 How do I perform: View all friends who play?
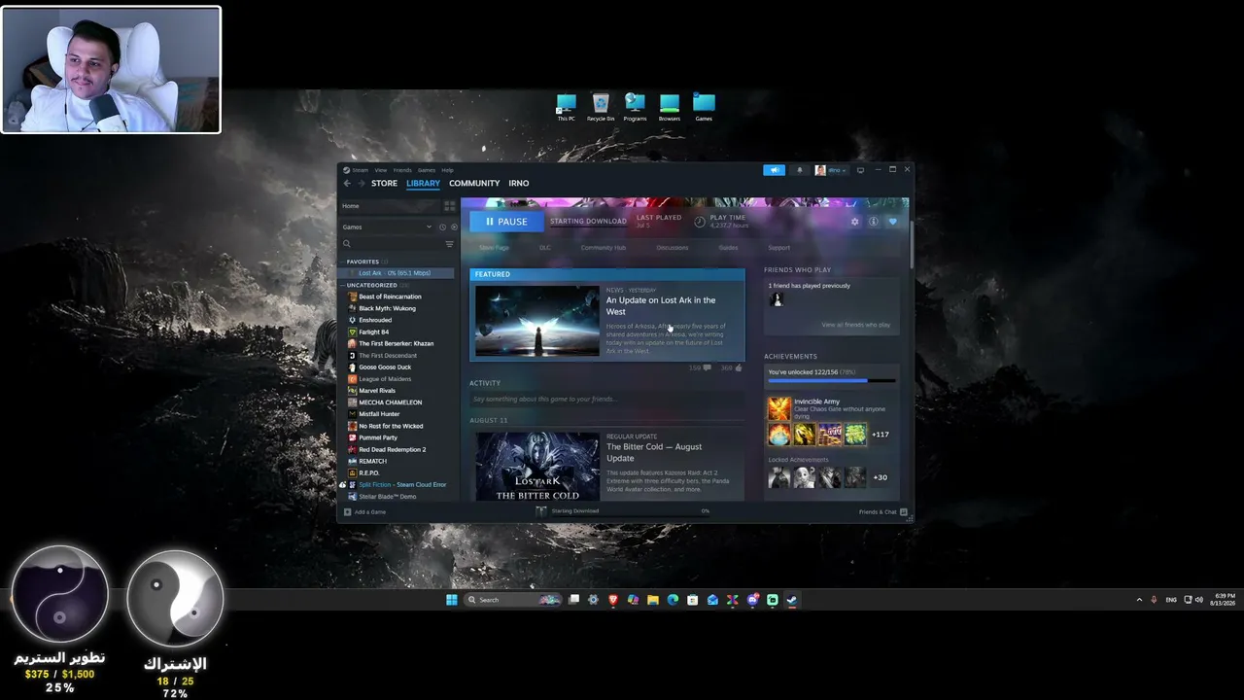click(856, 325)
